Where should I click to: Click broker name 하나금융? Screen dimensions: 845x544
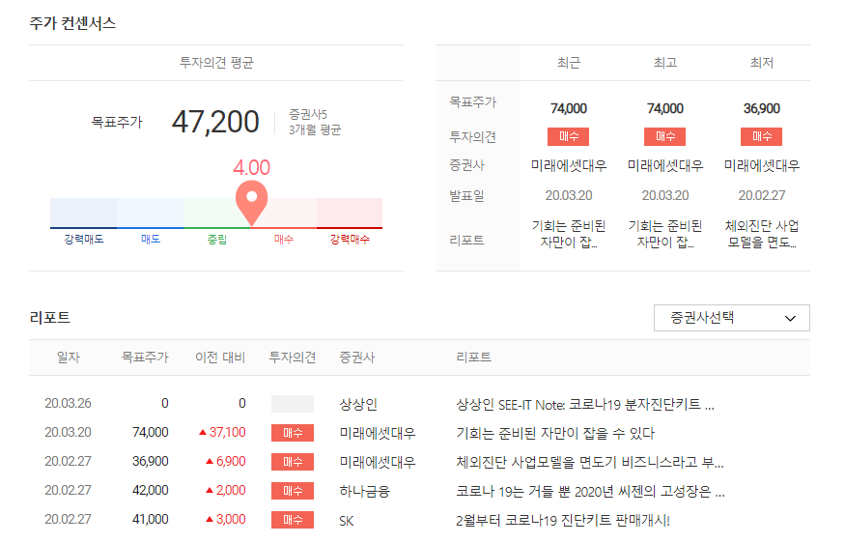(x=364, y=492)
